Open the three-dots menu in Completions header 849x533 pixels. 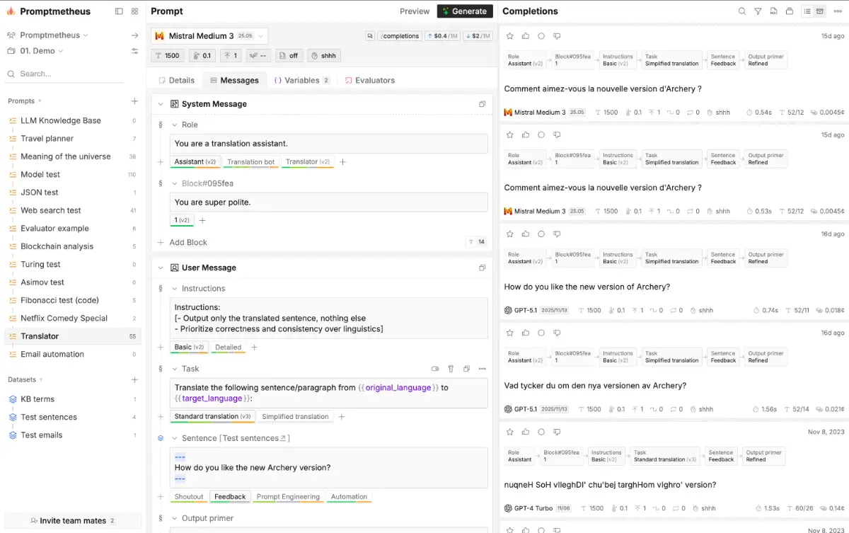[x=838, y=11]
